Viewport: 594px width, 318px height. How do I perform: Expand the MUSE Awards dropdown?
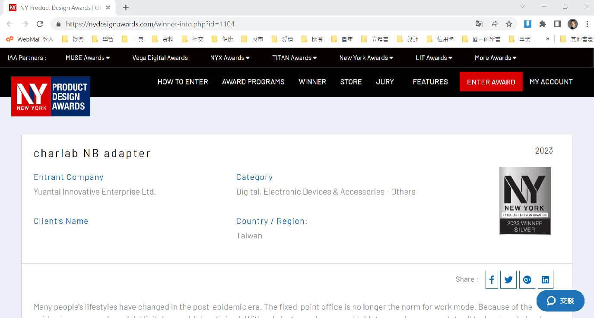click(88, 58)
